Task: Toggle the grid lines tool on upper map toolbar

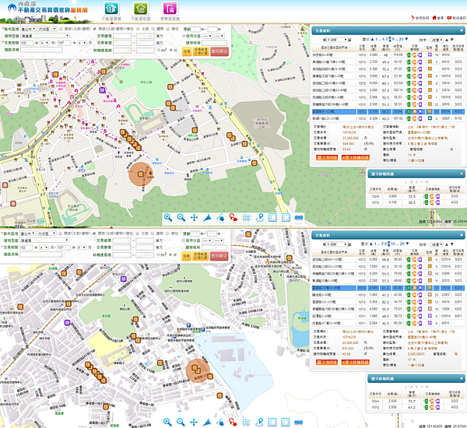Action: (247, 218)
